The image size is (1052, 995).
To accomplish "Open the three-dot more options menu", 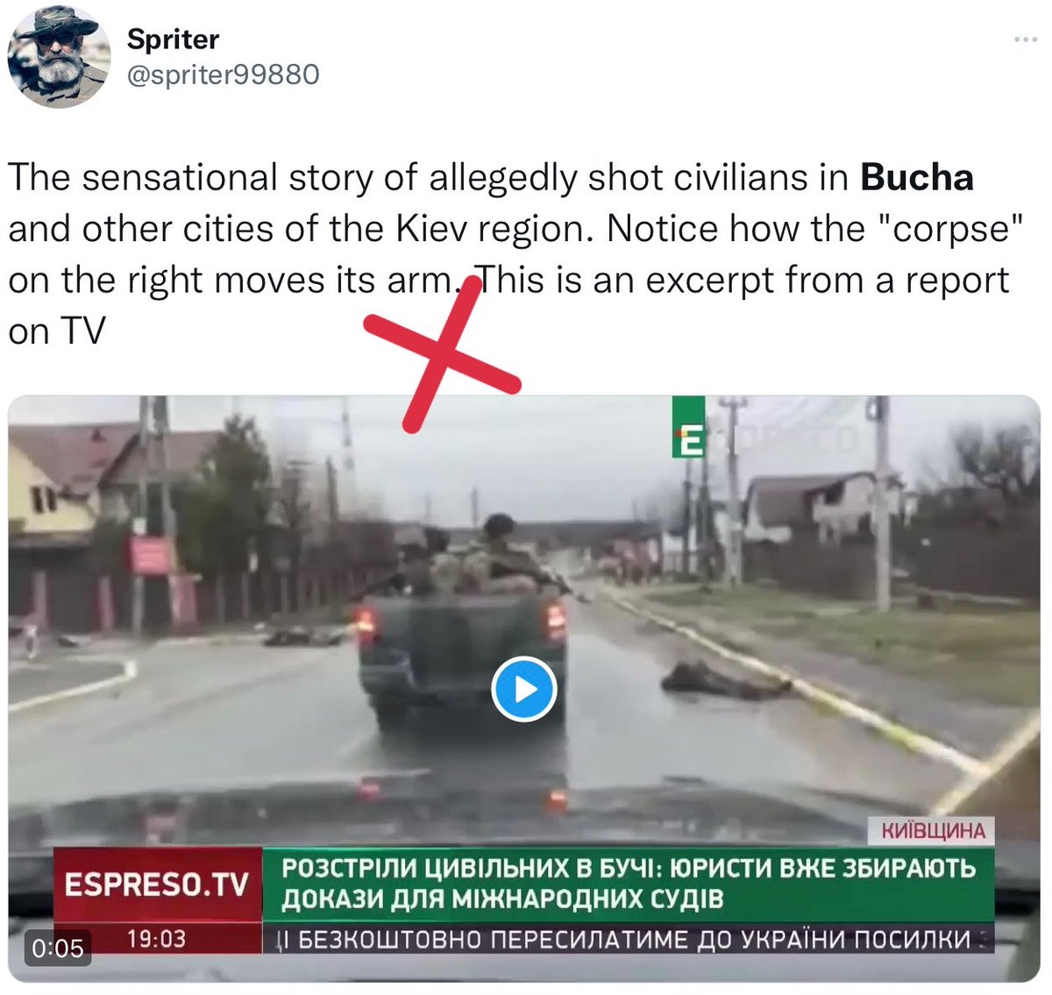I will 1025,39.
